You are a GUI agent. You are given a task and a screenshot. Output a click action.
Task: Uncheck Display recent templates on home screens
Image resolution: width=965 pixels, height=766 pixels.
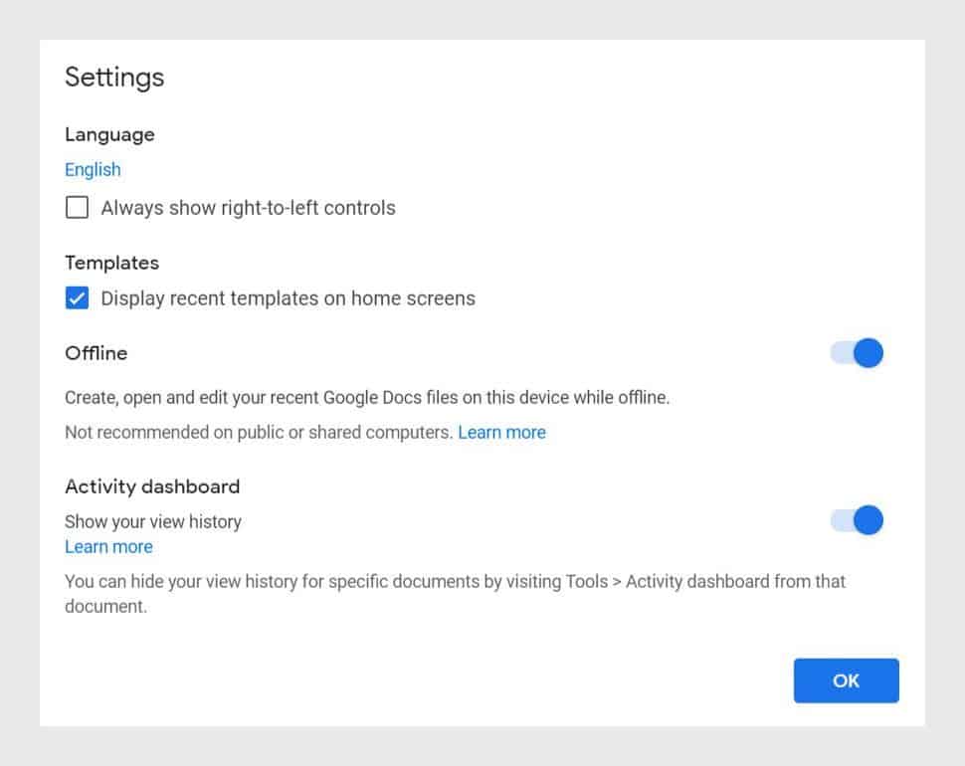tap(77, 297)
